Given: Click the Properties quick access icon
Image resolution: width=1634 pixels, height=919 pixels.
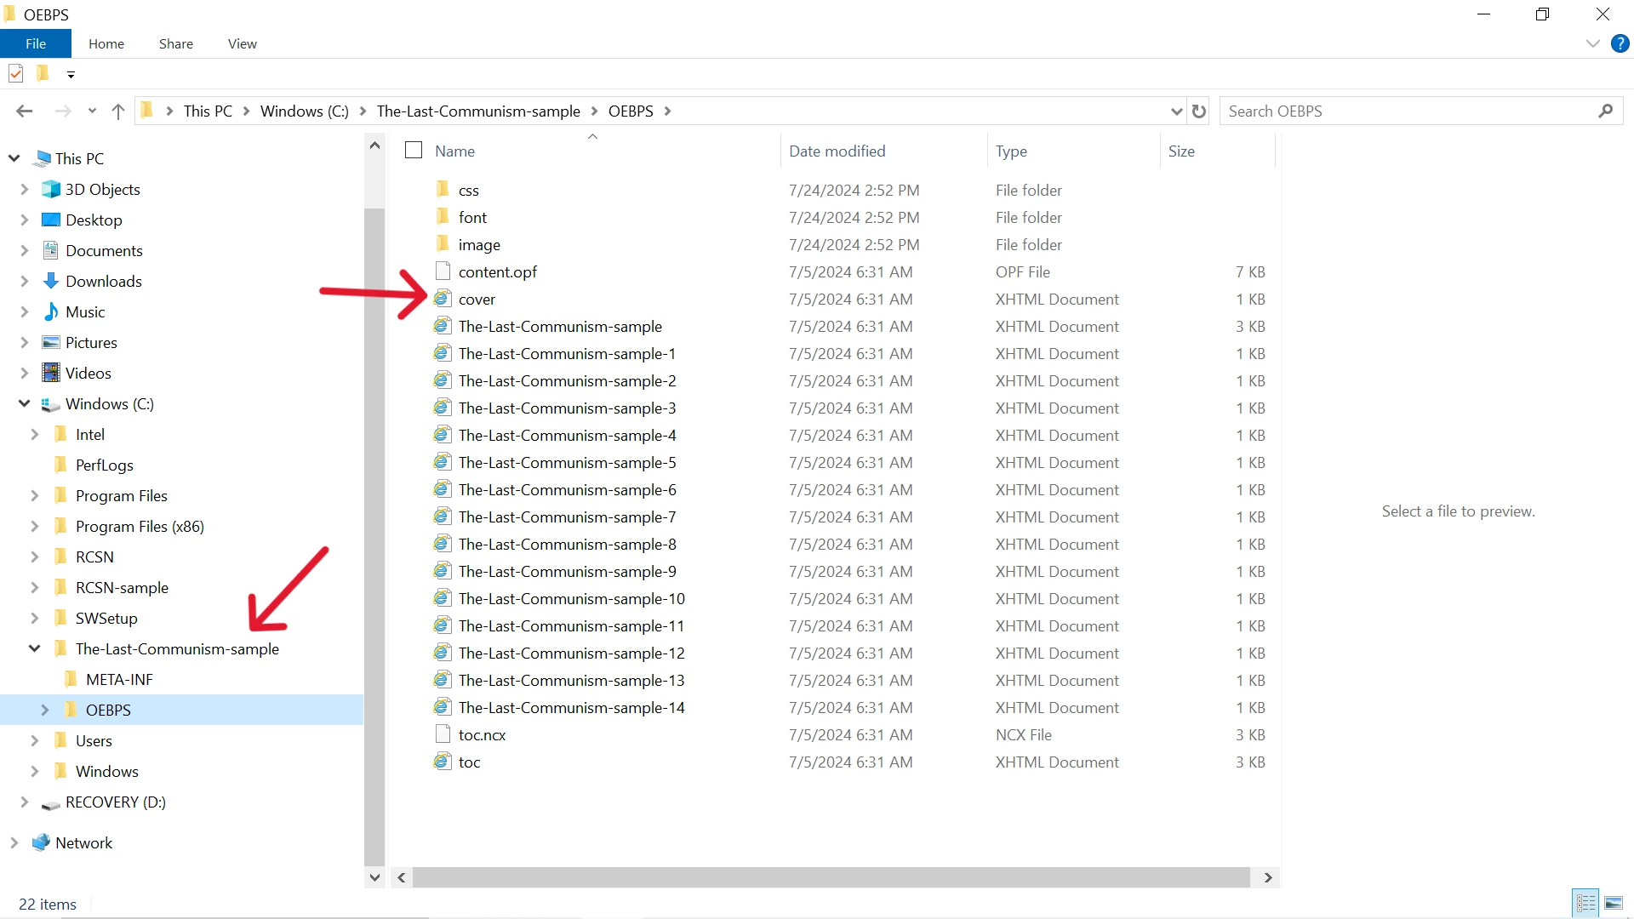Looking at the screenshot, I should [16, 74].
